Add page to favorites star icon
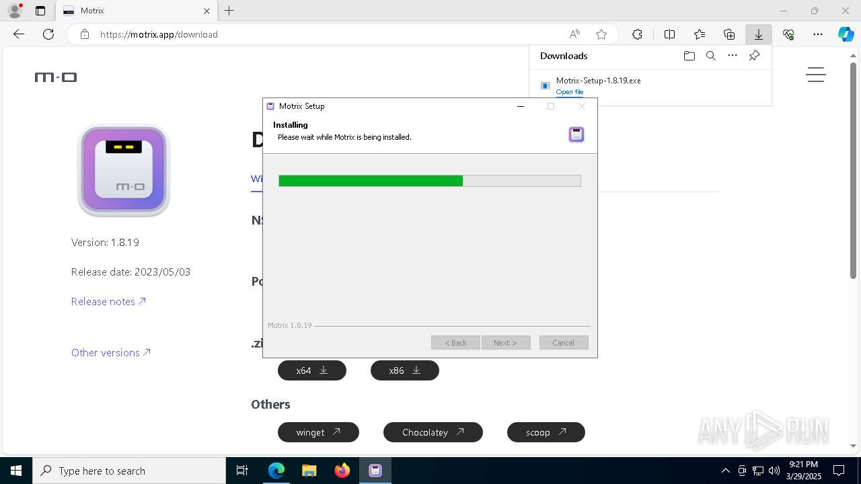Viewport: 861px width, 484px height. 601,34
